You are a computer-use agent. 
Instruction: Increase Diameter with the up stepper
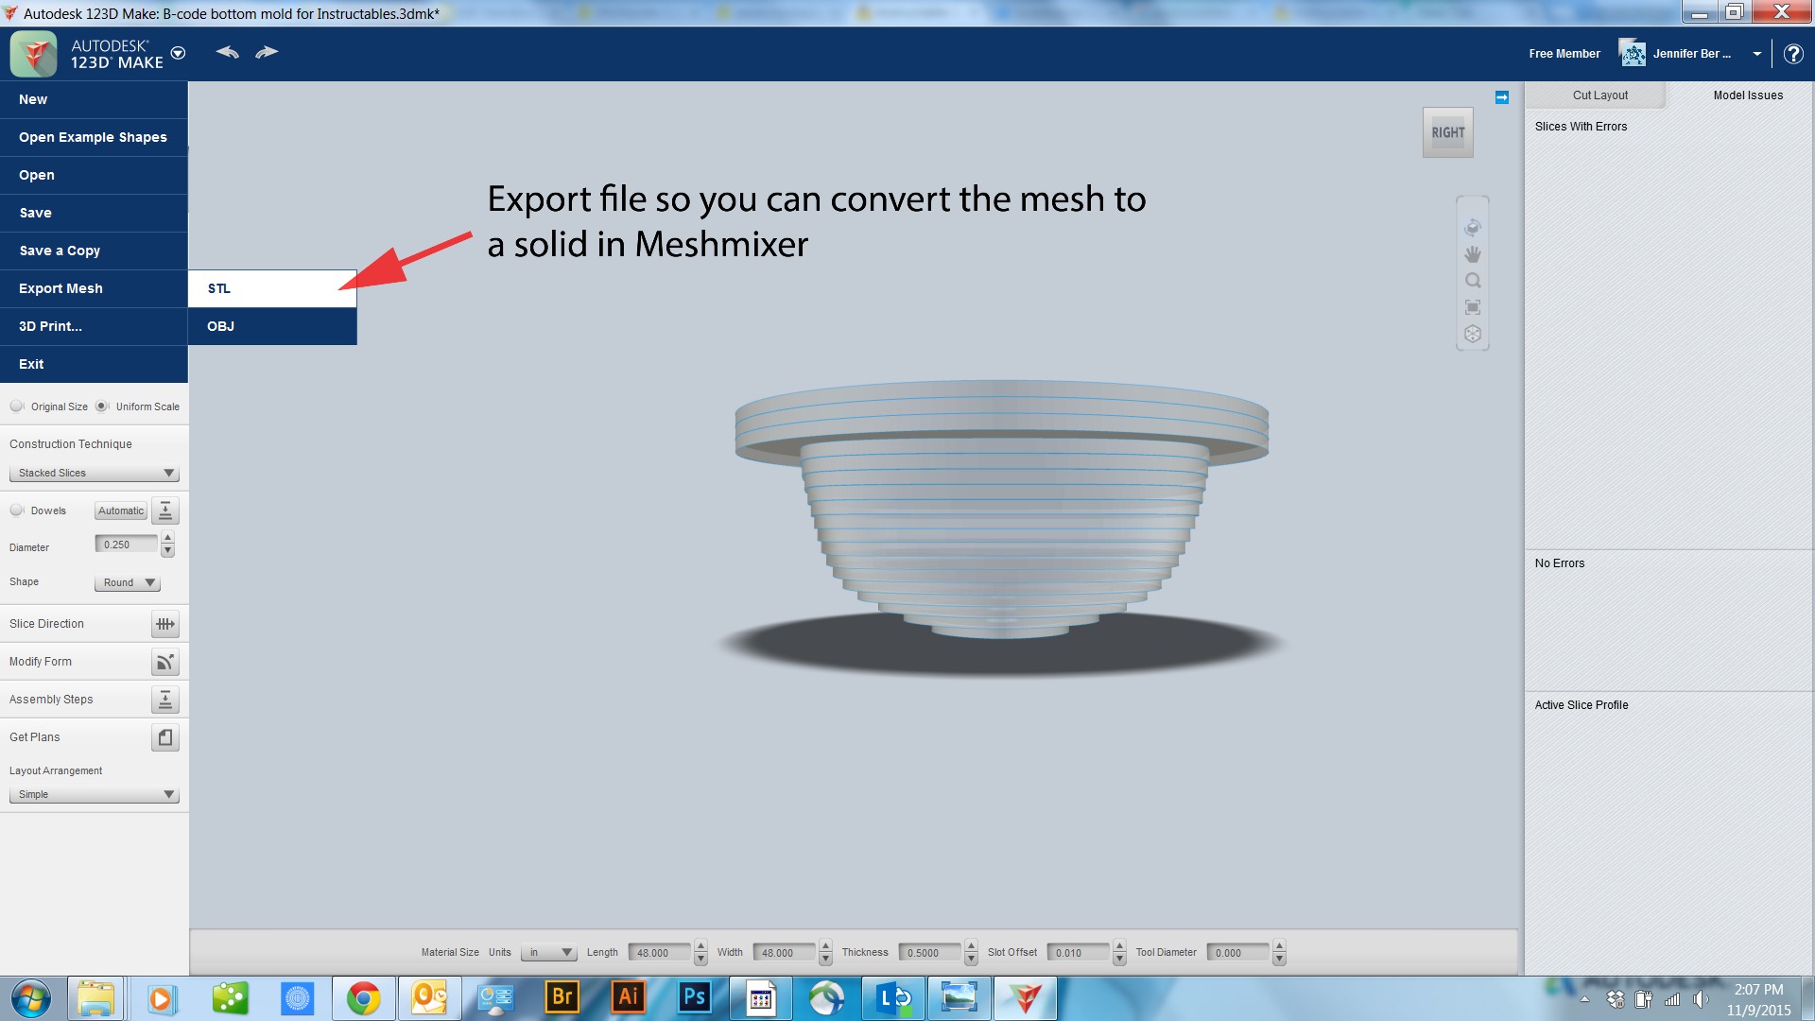[x=166, y=539]
